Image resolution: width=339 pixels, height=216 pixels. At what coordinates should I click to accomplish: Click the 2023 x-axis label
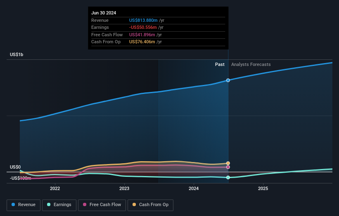124,188
